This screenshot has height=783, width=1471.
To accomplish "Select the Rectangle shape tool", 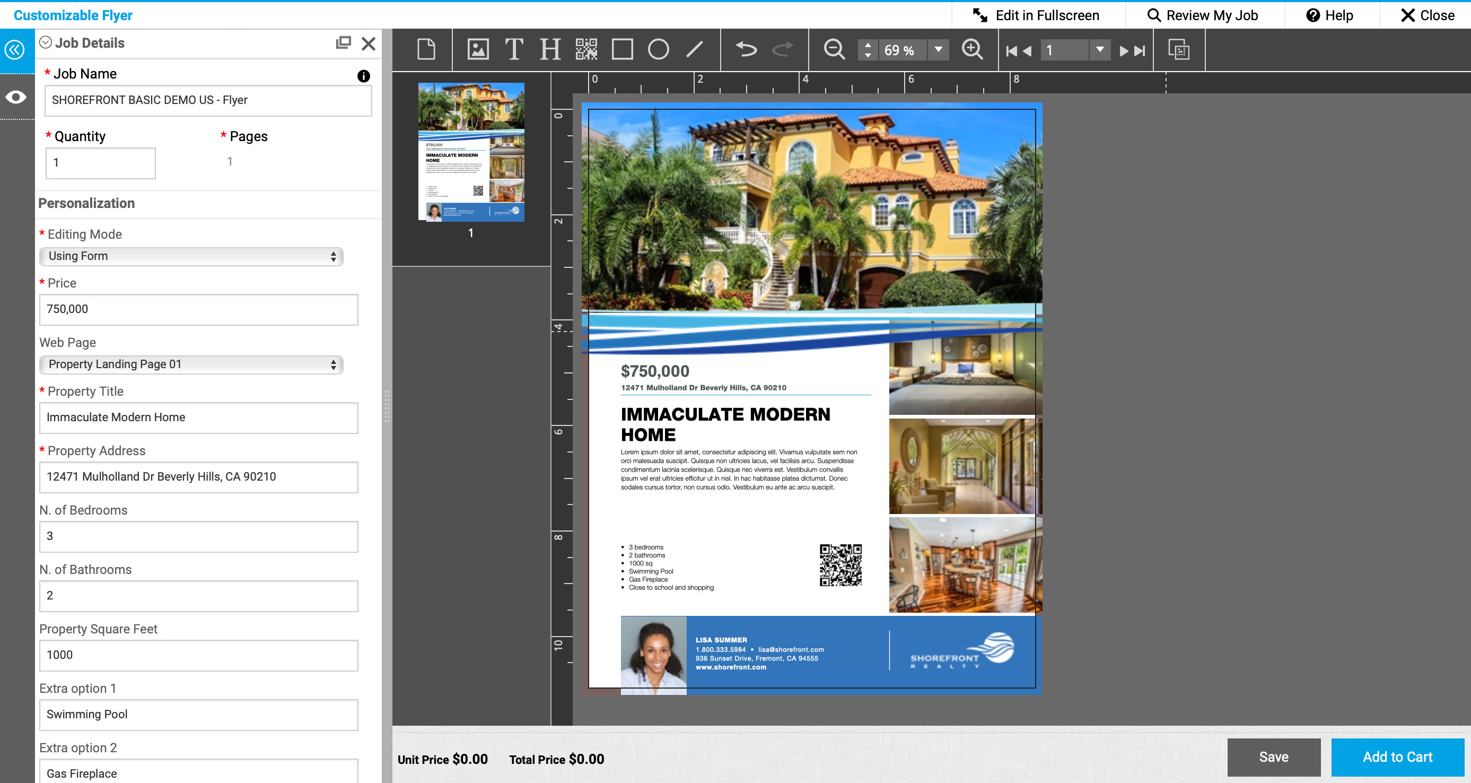I will coord(623,50).
